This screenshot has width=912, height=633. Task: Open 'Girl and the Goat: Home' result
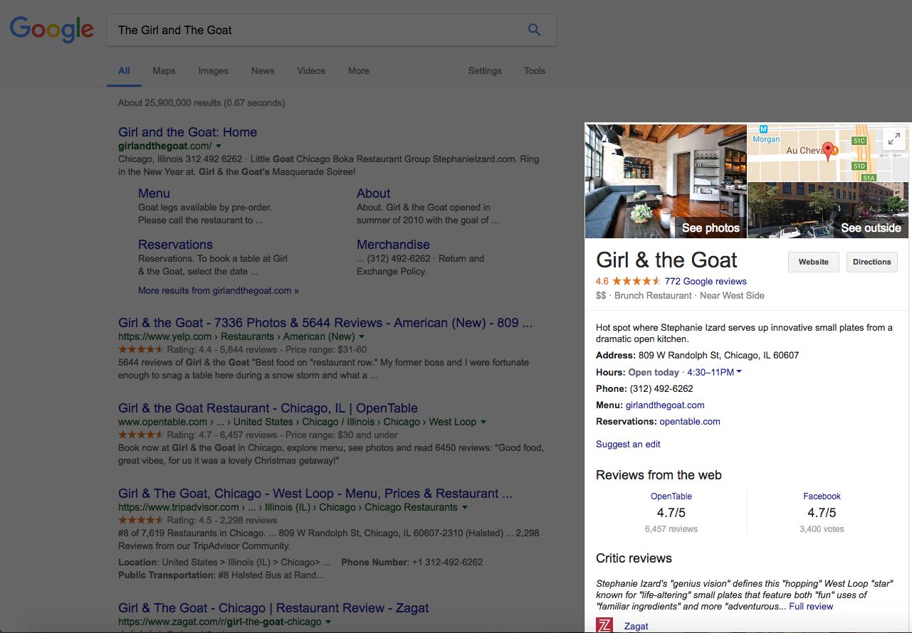[x=188, y=132]
